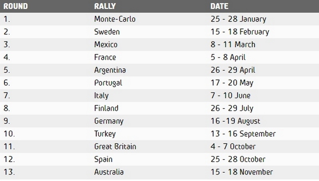This screenshot has width=319, height=181.
Task: Click the RALLY column header
Action: (105, 6)
